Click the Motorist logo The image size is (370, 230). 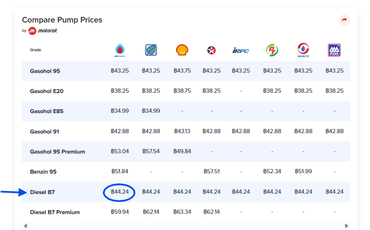(43, 31)
